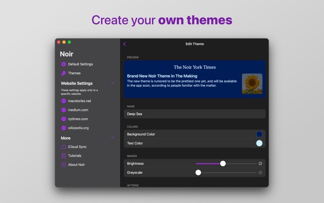
Task: Reset Brightness with the slider's end icon
Action: 260,164
